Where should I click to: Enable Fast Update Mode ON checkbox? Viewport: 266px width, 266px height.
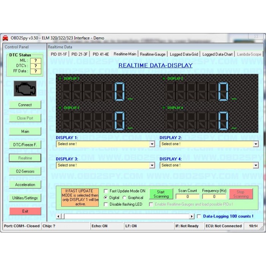(x=106, y=191)
